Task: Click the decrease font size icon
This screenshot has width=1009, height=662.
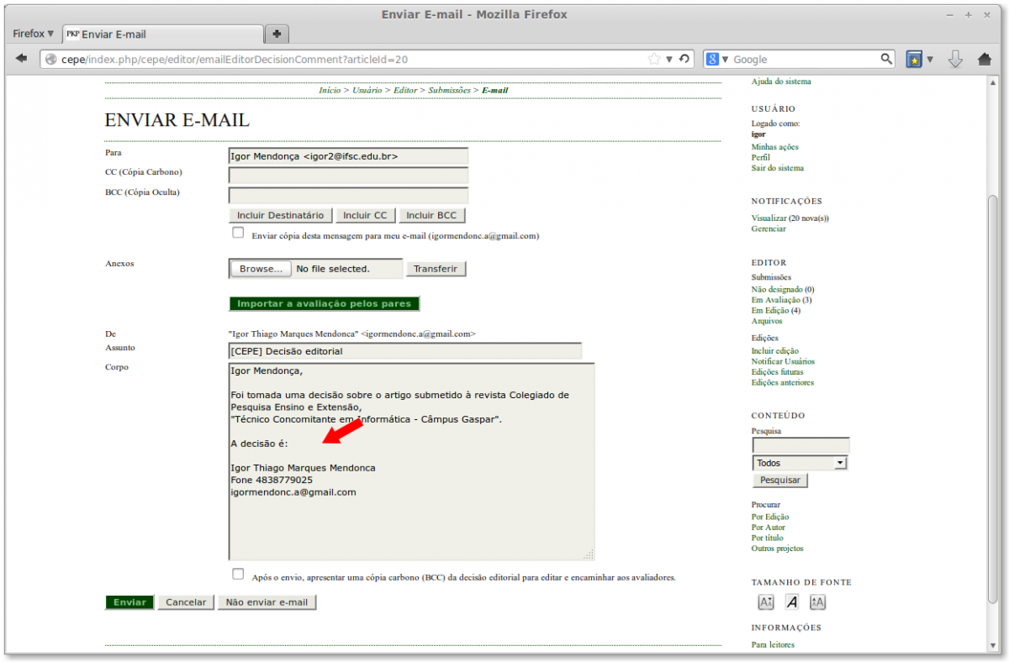Action: pyautogui.click(x=766, y=602)
